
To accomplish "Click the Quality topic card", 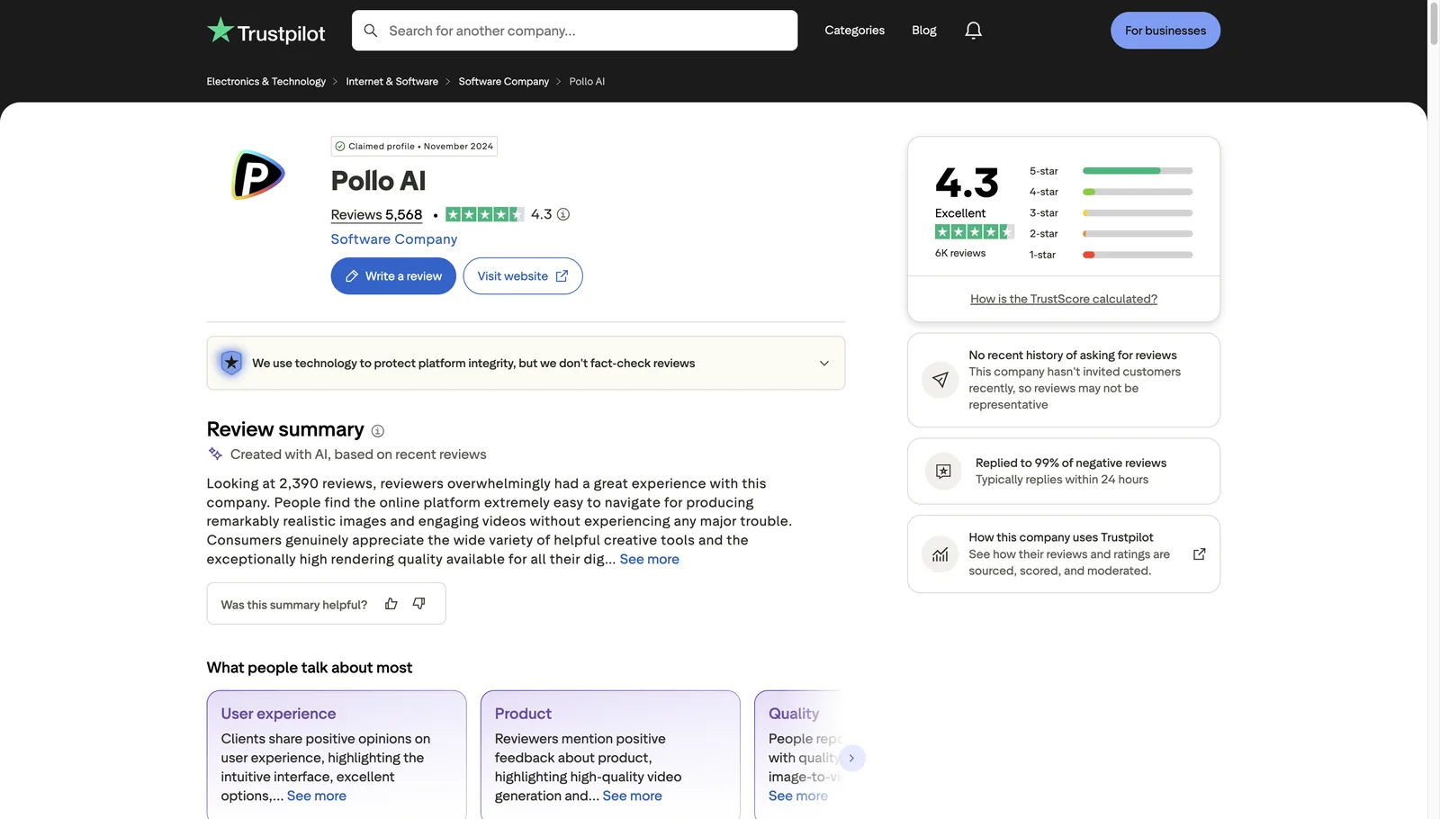I will [x=798, y=754].
